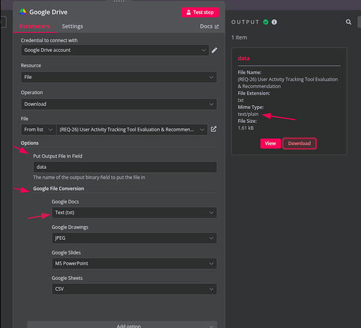The width and height of the screenshot is (361, 328).
Task: Open Docs external link
Action: tap(209, 26)
